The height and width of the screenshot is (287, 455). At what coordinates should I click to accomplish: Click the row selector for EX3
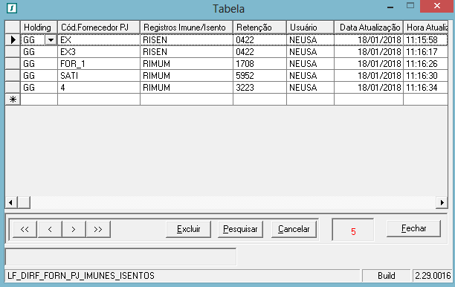point(13,51)
